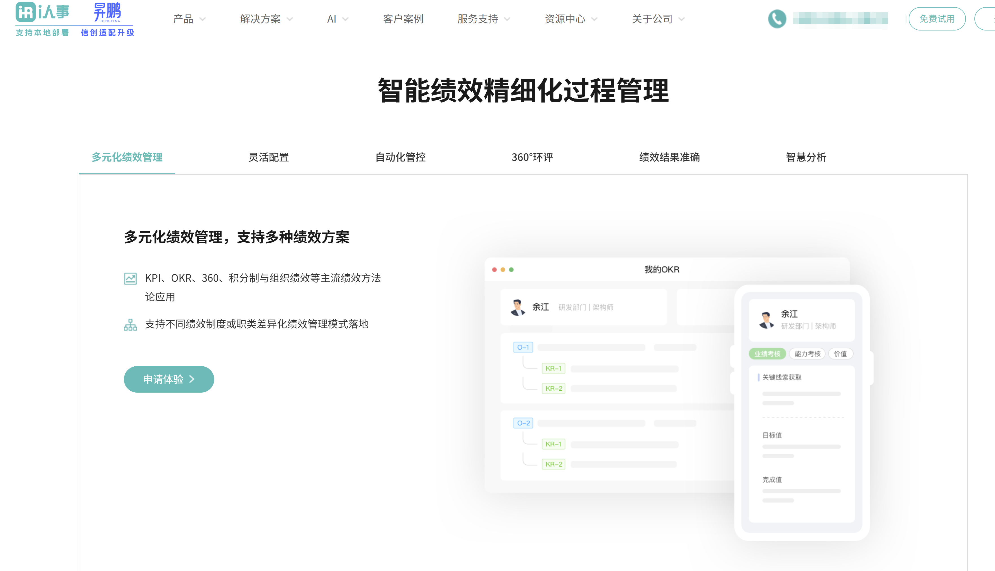Click the 申请体验 button
This screenshot has width=995, height=571.
(169, 379)
